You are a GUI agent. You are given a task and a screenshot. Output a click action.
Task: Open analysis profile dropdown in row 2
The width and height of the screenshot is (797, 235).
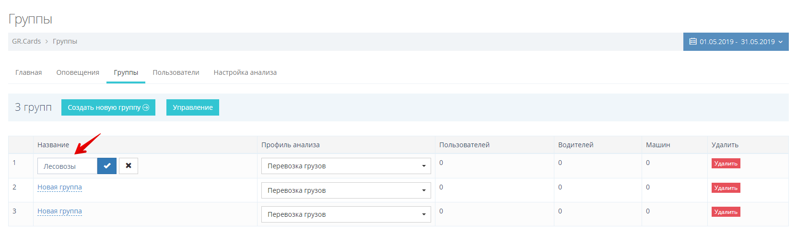346,190
